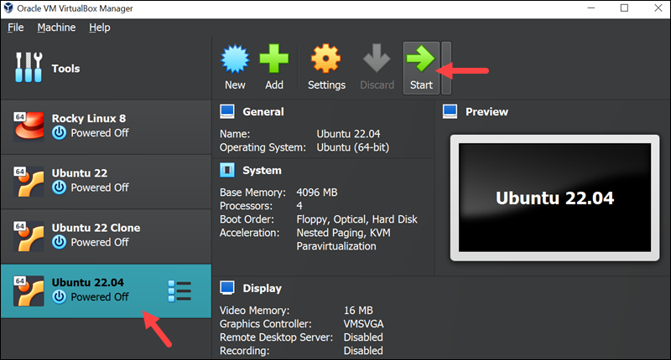Screen dimensions: 671x360
Task: Click Boot Order value Floppy, Optical, Hard Disk
Action: [357, 219]
